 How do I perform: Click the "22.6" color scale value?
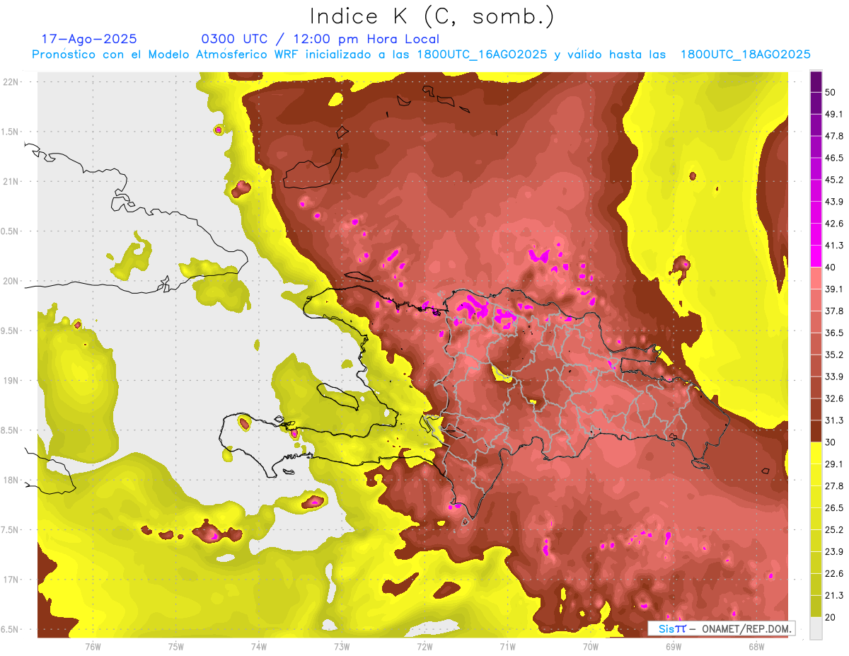point(834,574)
